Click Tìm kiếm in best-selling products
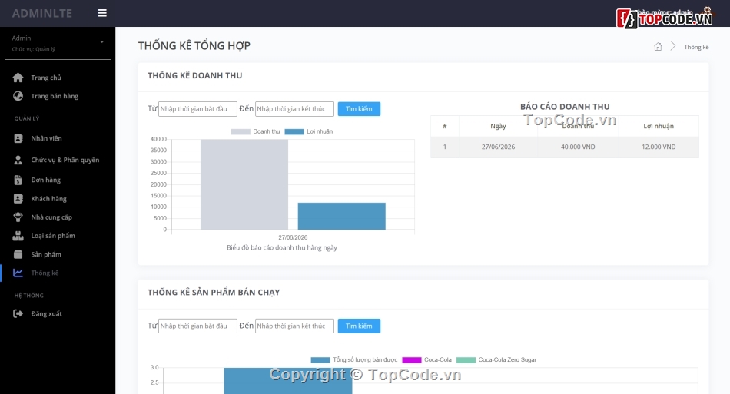Screen dimensions: 730x394 359,326
